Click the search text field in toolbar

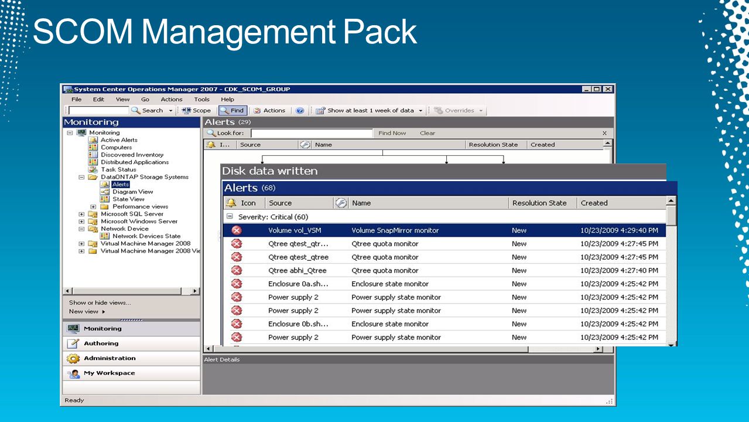pyautogui.click(x=98, y=110)
